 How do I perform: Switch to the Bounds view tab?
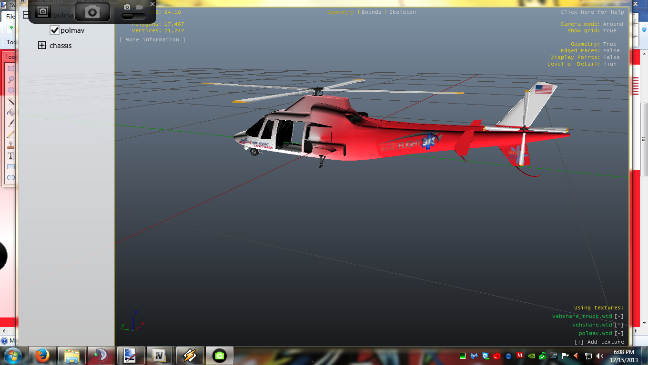pos(371,12)
